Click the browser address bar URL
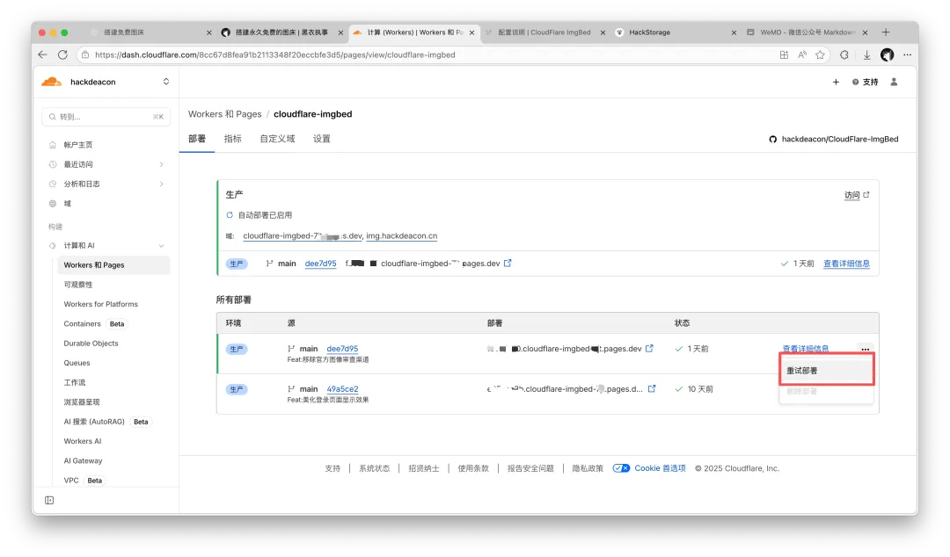This screenshot has height=557, width=950. click(275, 54)
